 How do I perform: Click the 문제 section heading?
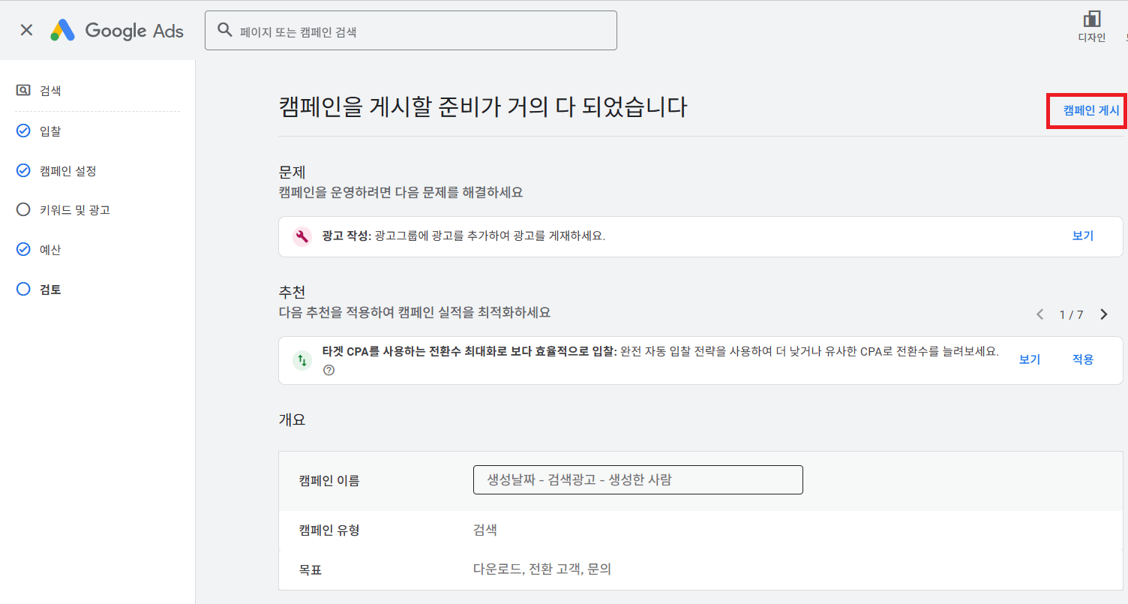pyautogui.click(x=292, y=172)
